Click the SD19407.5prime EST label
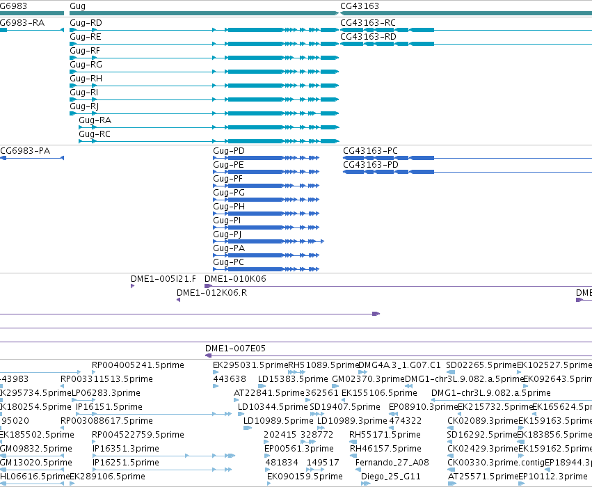 (x=345, y=407)
